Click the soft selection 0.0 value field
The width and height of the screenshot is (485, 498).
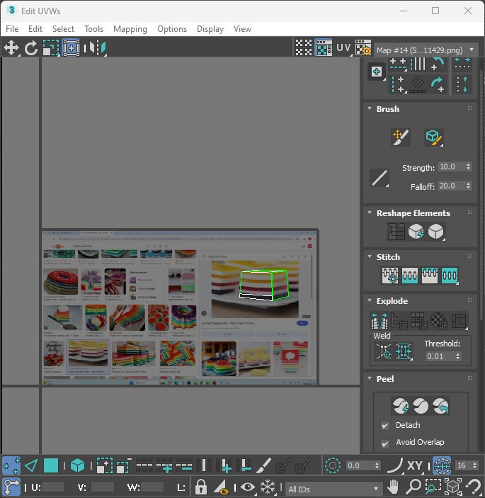360,465
